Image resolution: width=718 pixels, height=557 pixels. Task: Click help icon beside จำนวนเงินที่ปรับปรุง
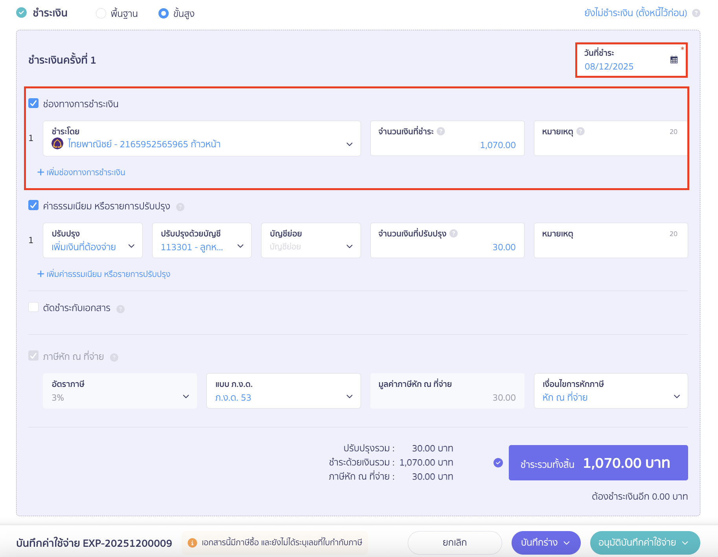[453, 233]
